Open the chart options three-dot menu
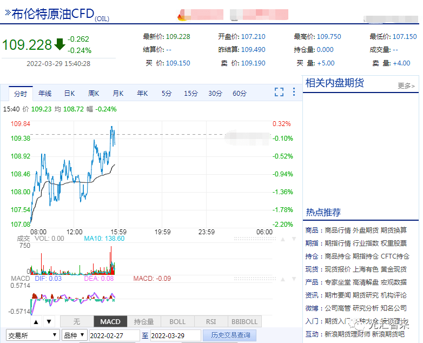The height and width of the screenshot is (343, 423). pos(294,92)
